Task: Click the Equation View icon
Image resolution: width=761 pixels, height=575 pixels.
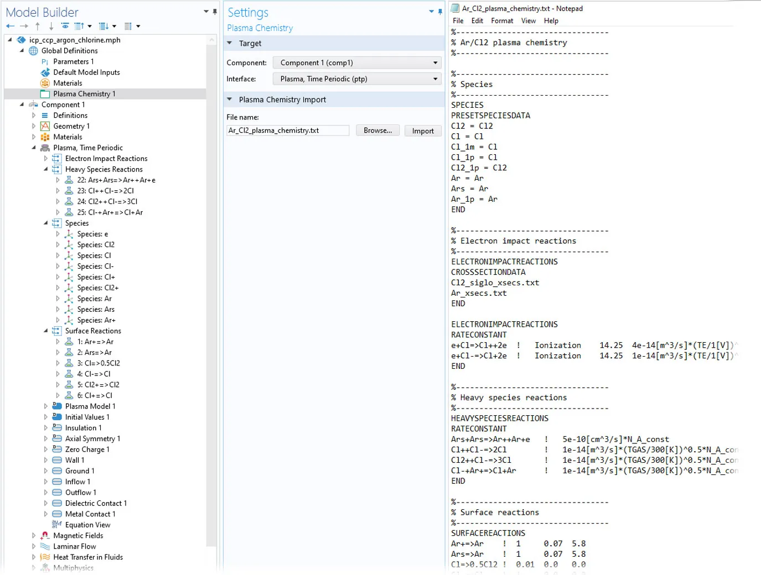Action: pyautogui.click(x=56, y=525)
